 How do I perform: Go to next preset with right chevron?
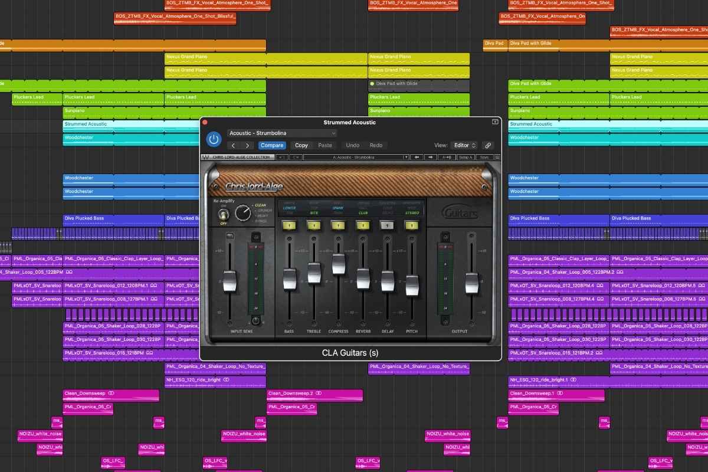coord(247,145)
